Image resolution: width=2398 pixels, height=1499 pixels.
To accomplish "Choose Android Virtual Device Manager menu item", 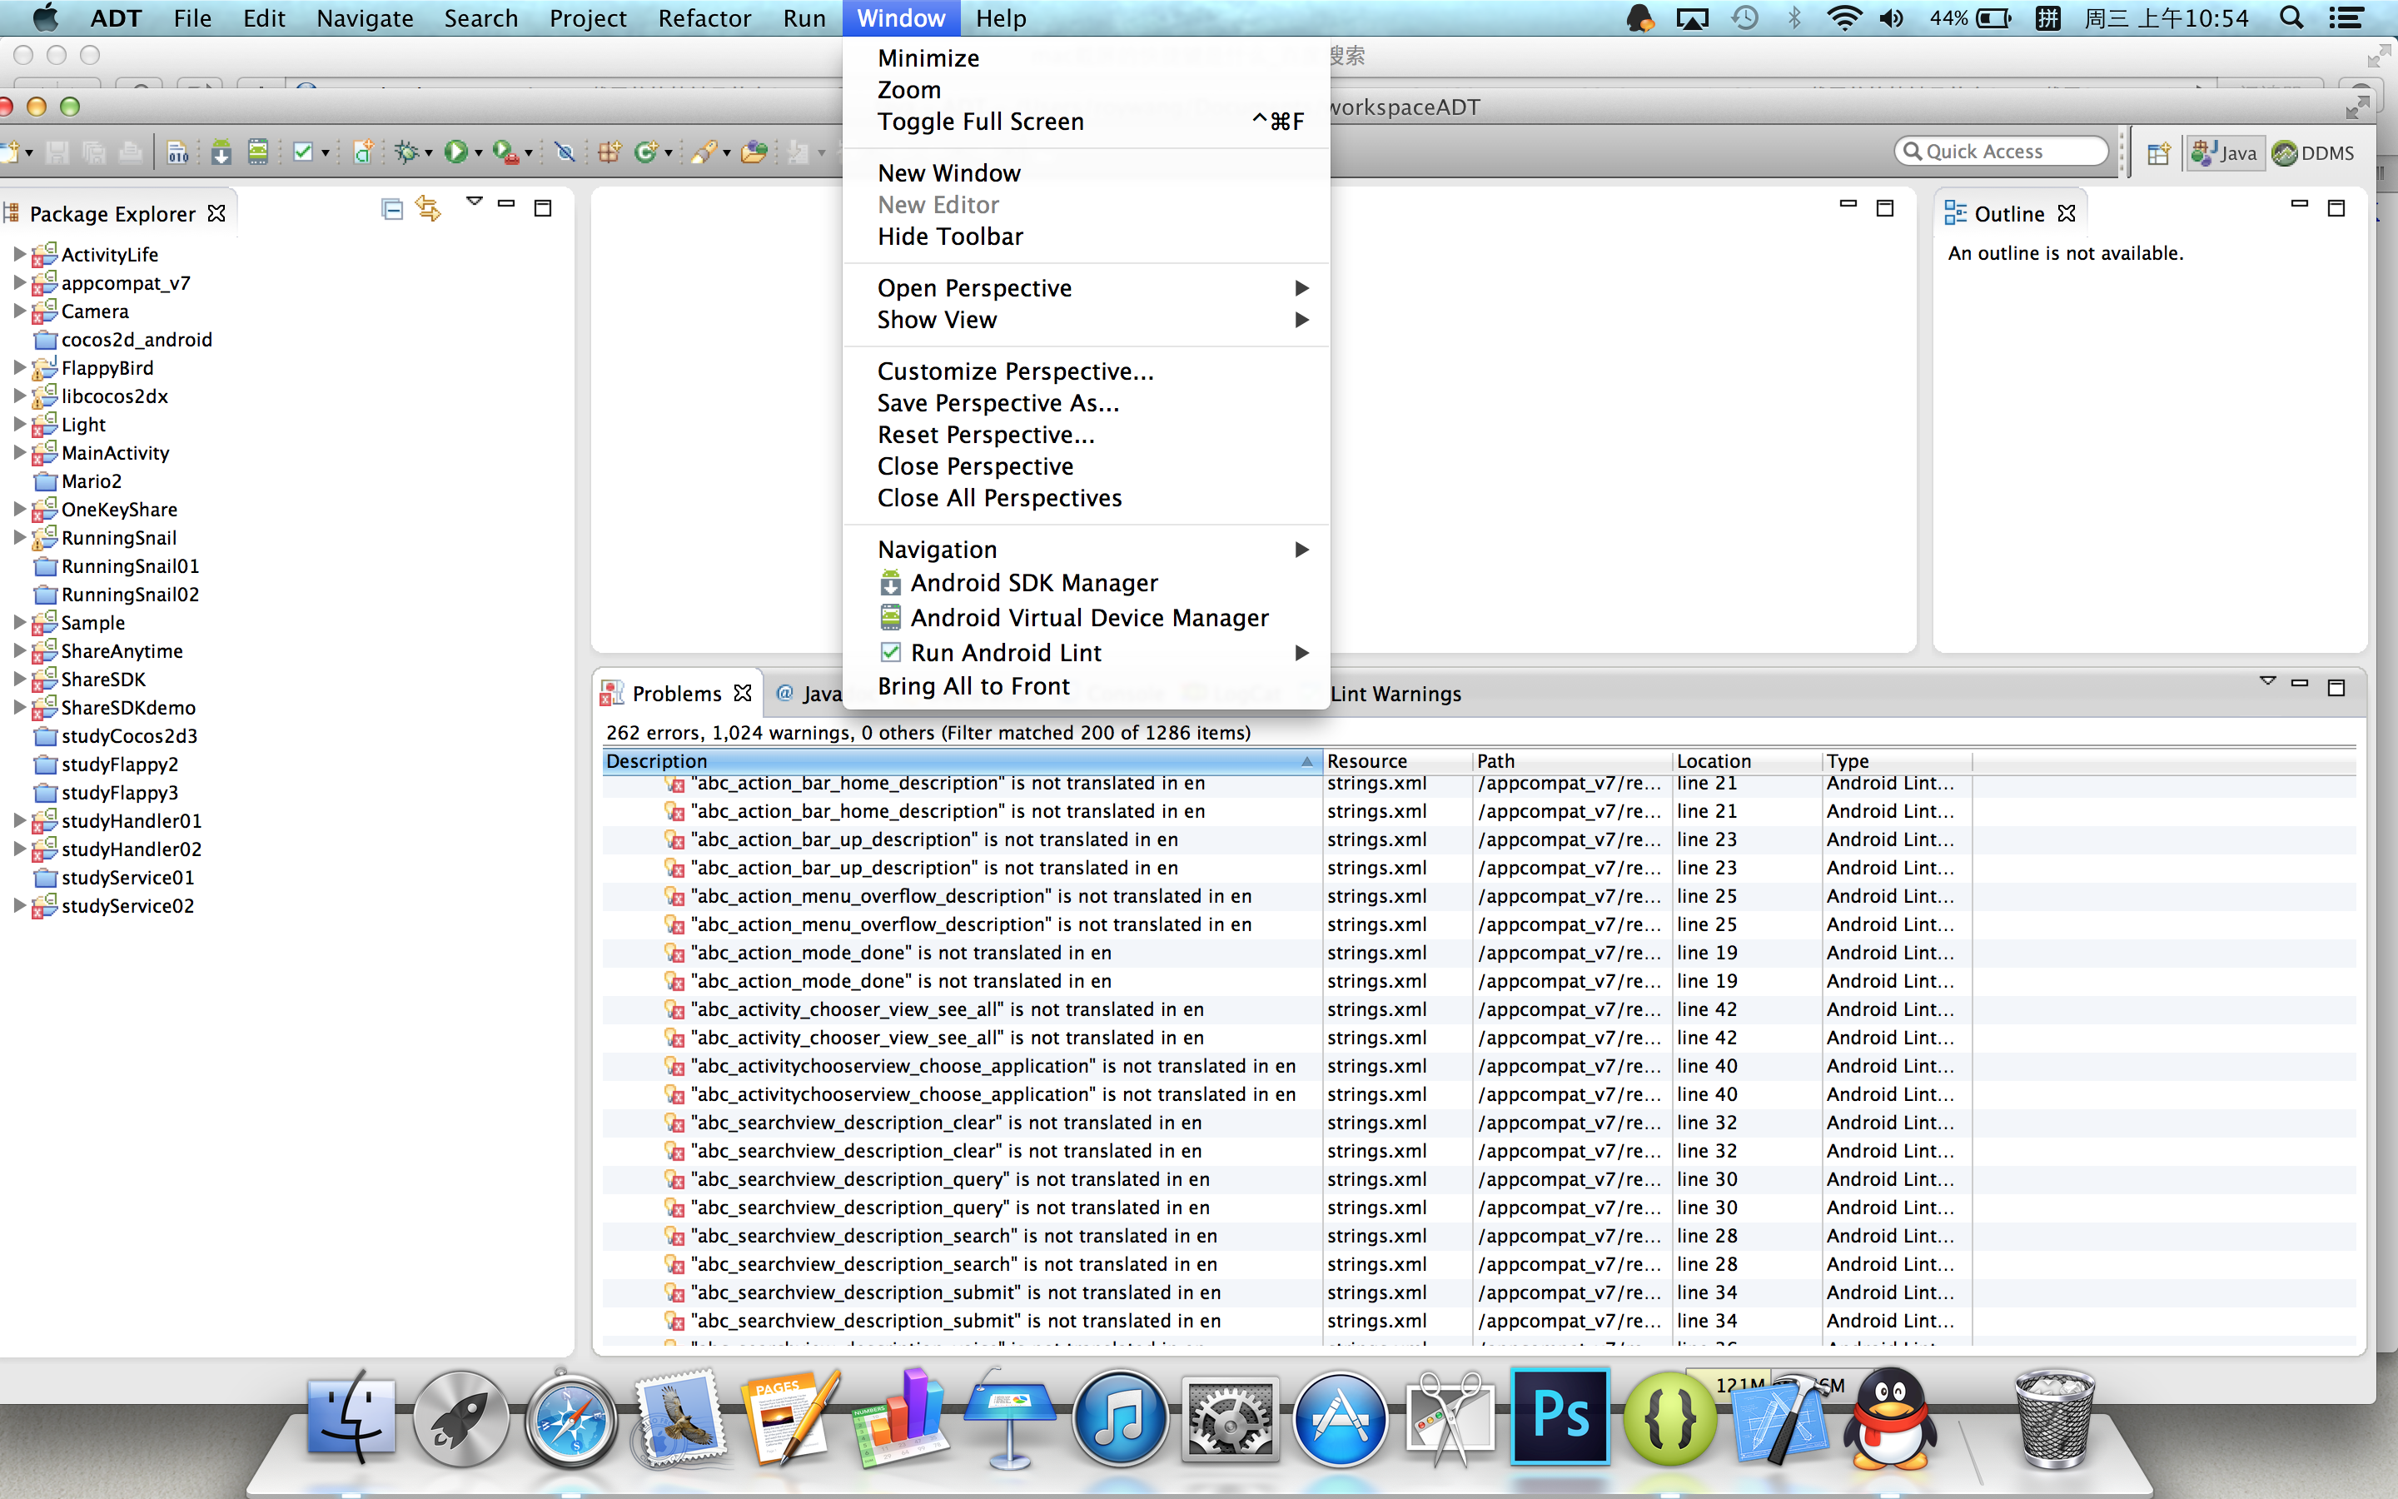I will 1086,618.
